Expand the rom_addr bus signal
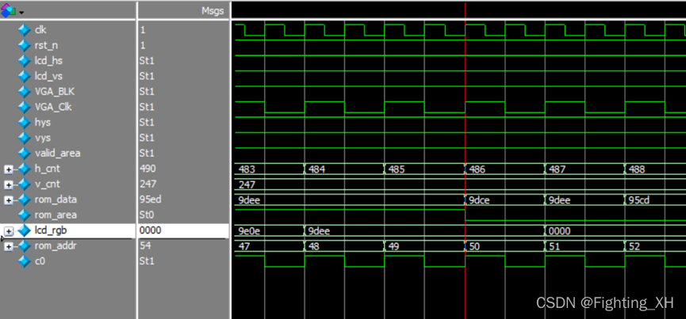 pos(8,246)
